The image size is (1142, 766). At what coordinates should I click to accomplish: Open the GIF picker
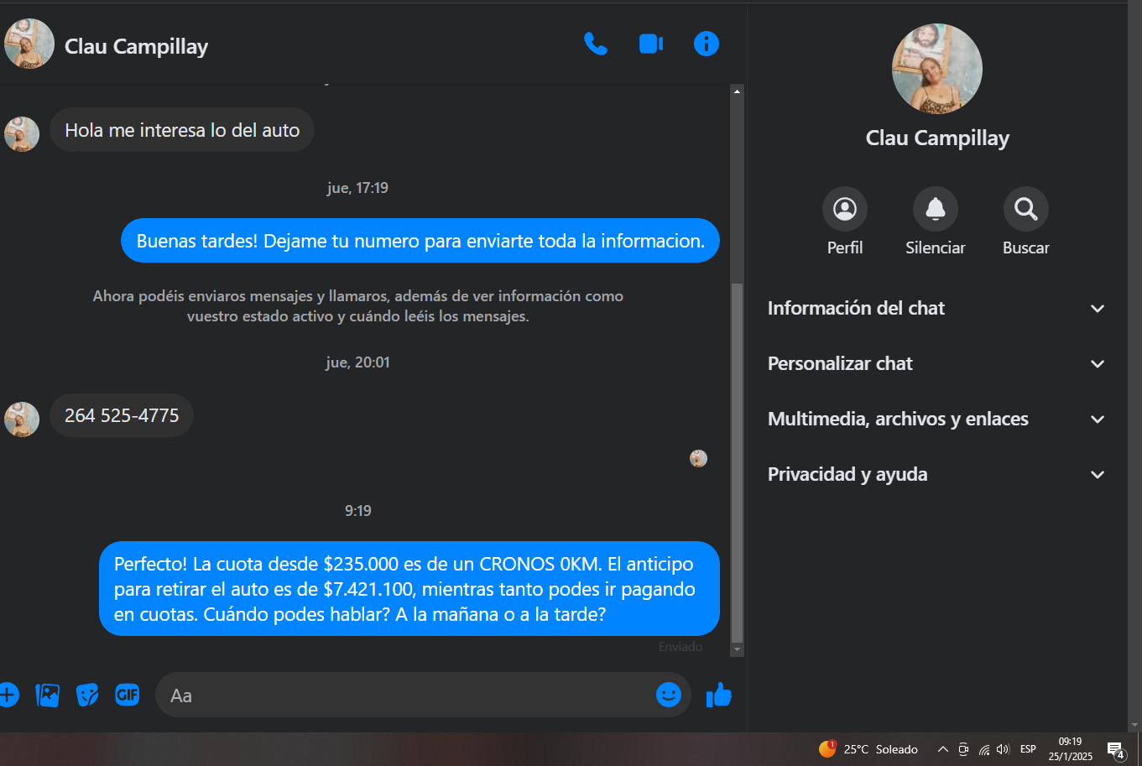(128, 695)
